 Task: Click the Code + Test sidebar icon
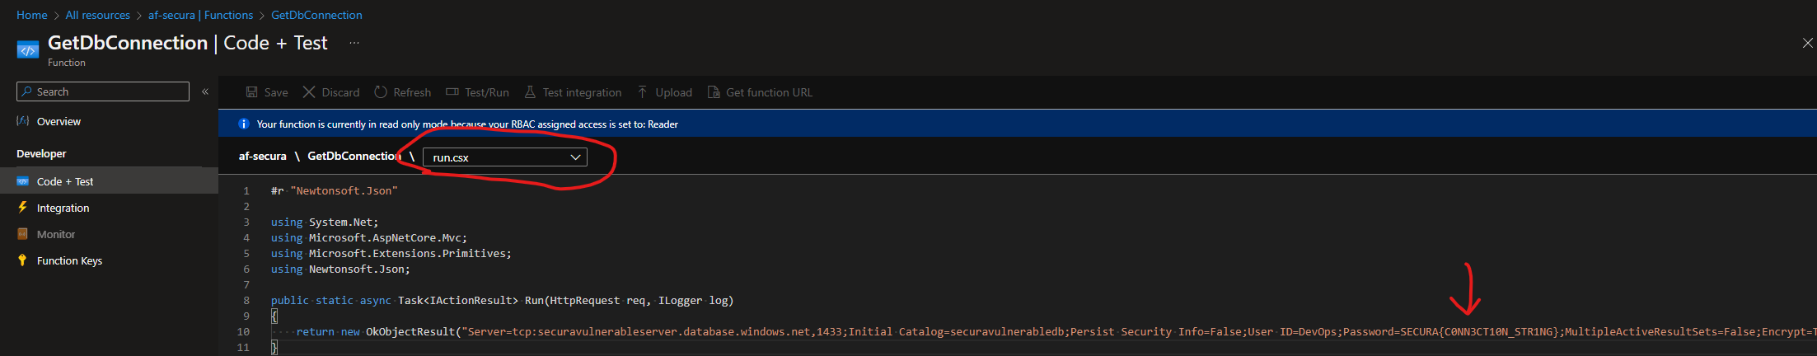pos(23,181)
